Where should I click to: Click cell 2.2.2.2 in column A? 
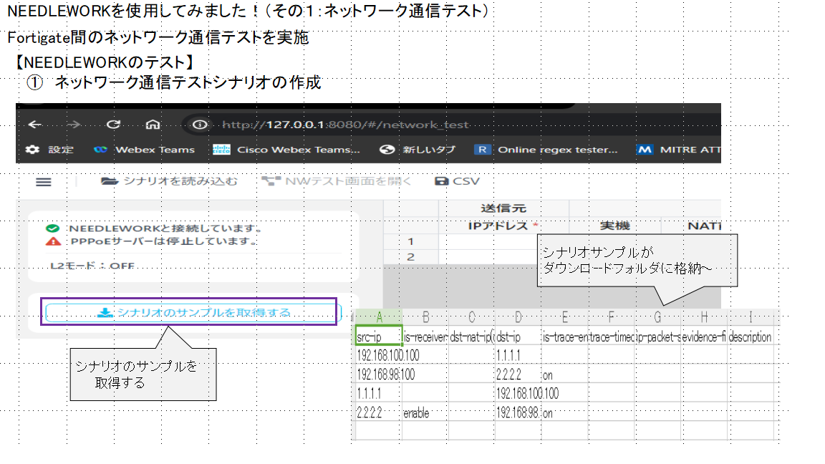[379, 413]
